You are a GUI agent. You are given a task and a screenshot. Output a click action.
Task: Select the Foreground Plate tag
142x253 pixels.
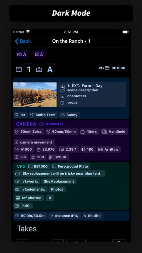point(71,166)
